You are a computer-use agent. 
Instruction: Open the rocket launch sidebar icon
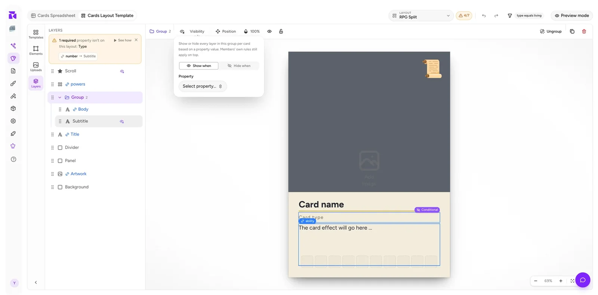13,134
